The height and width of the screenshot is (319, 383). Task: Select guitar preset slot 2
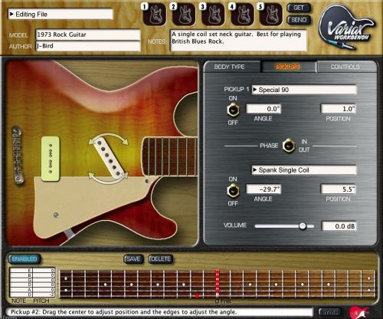184,15
